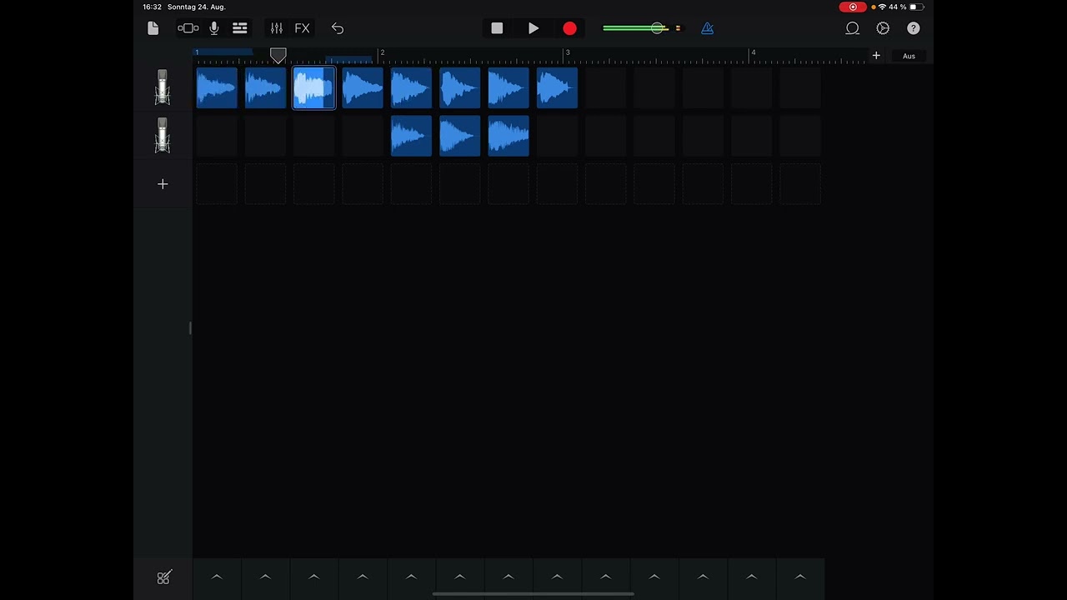
Task: Toggle the metronome
Action: click(x=707, y=28)
